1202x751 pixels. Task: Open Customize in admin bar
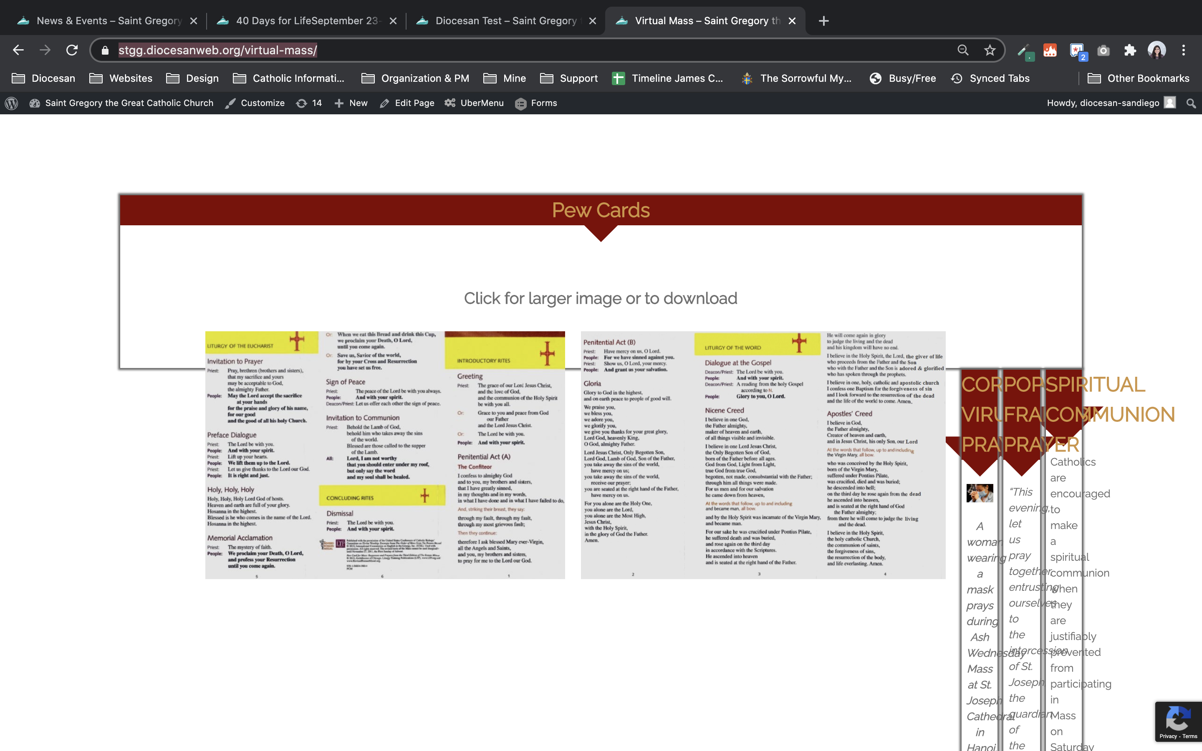255,103
